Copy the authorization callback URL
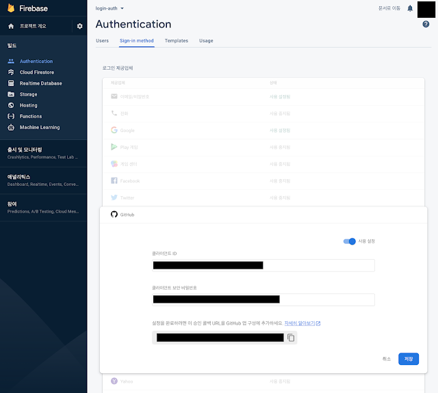The height and width of the screenshot is (393, 438). (291, 338)
